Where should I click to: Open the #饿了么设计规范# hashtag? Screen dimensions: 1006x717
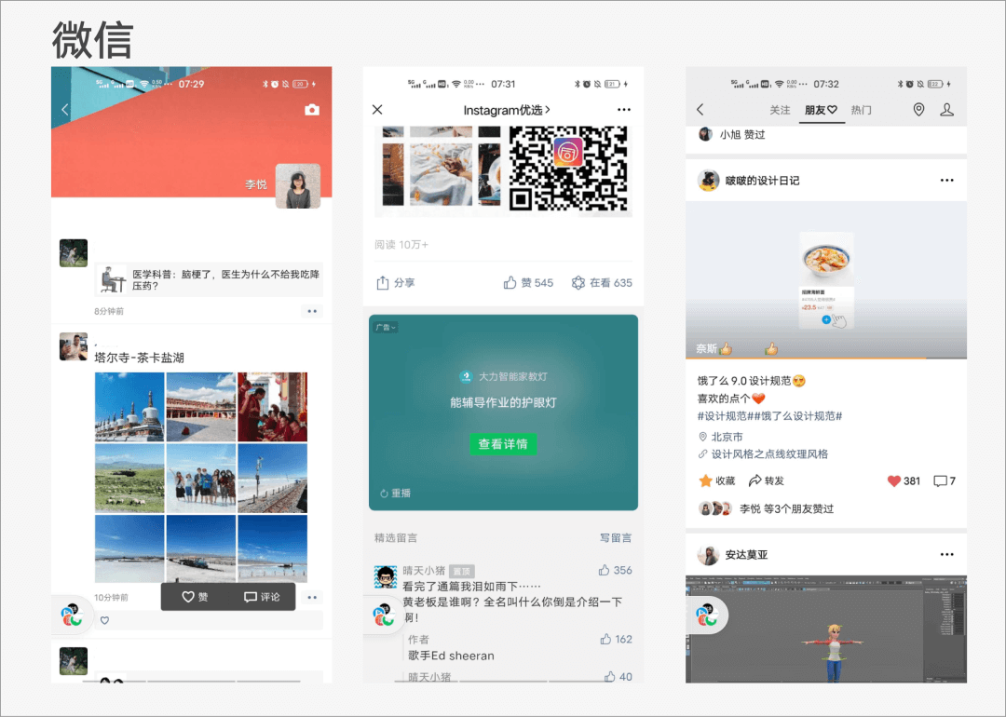pyautogui.click(x=798, y=416)
